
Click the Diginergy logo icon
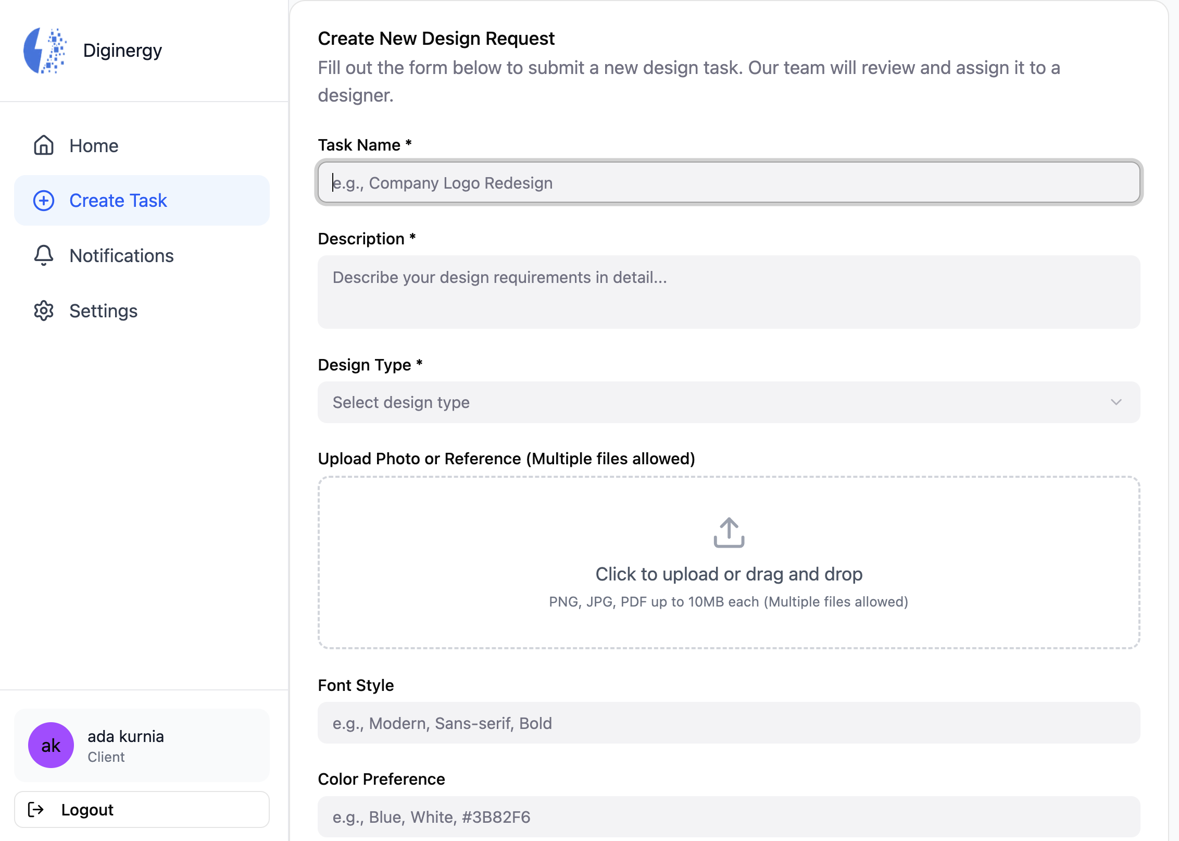click(x=45, y=51)
